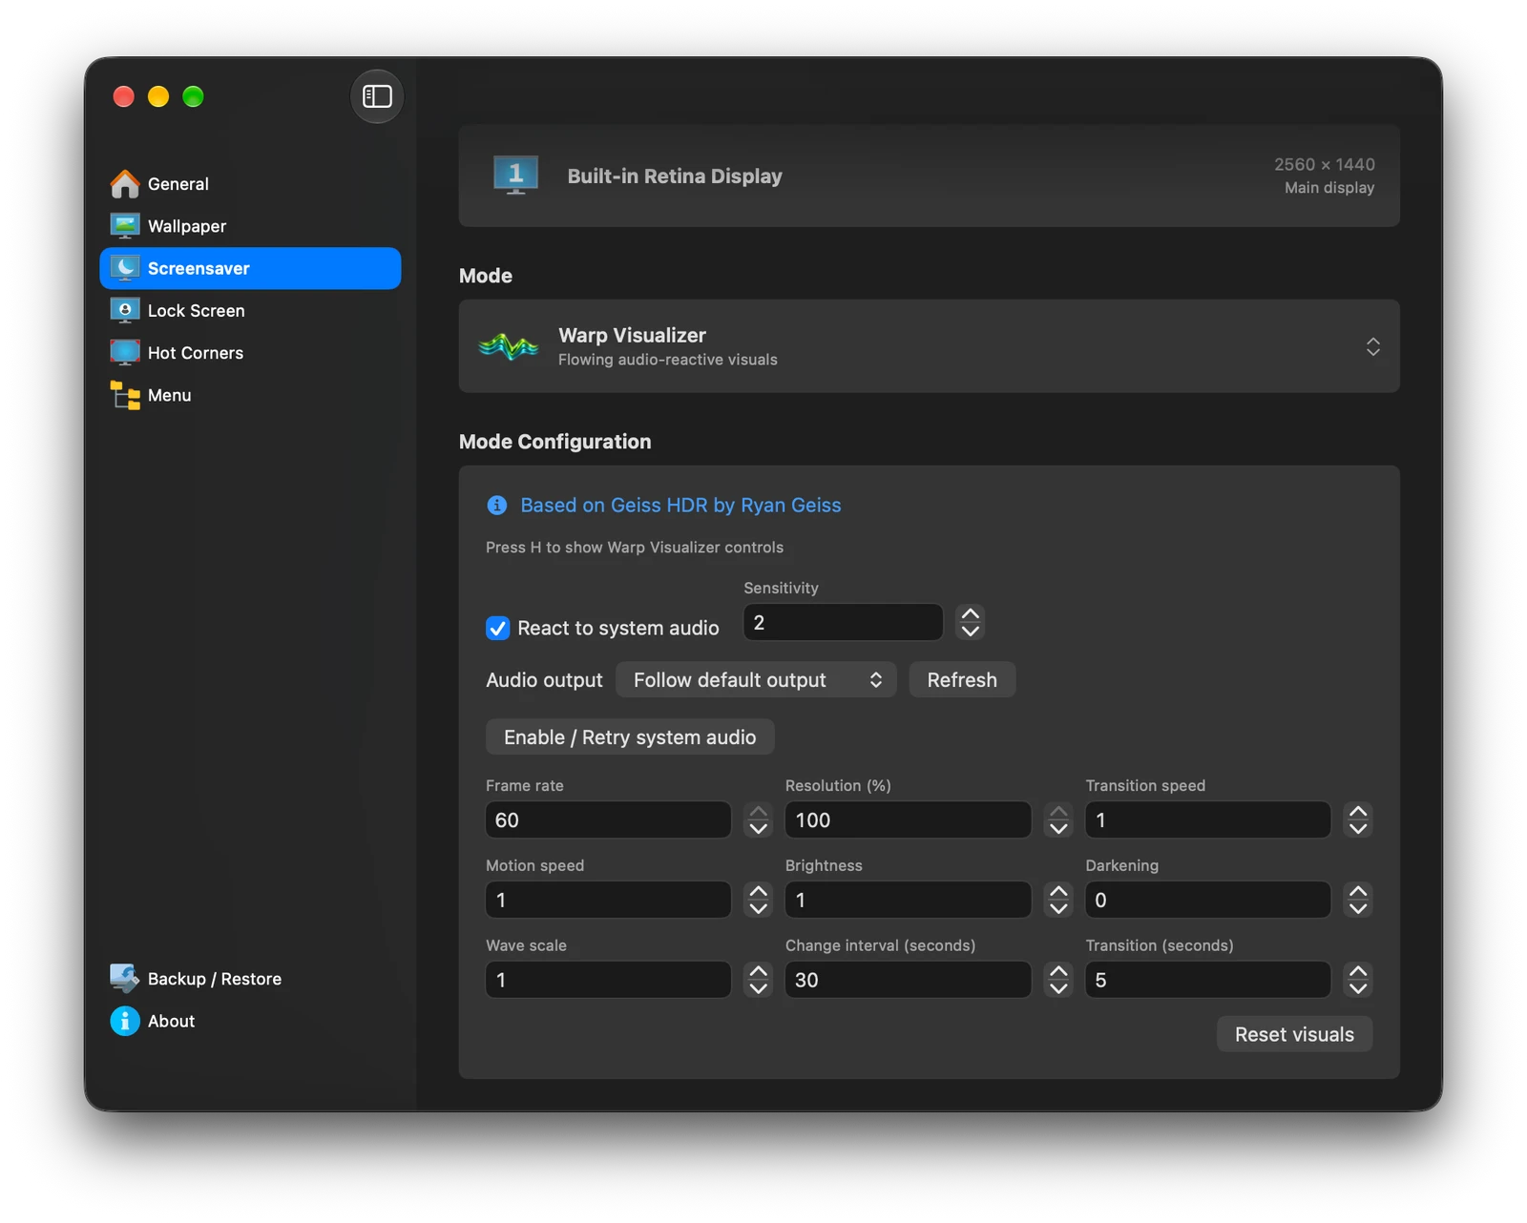1527x1223 pixels.
Task: Click the Reset visuals button
Action: pyautogui.click(x=1294, y=1034)
